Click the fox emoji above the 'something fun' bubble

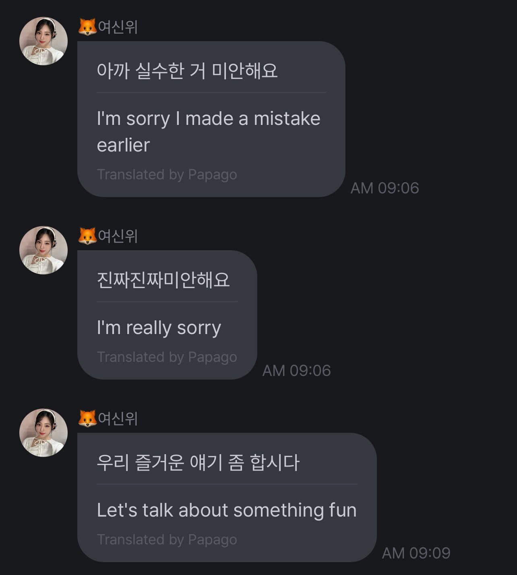[x=87, y=419]
